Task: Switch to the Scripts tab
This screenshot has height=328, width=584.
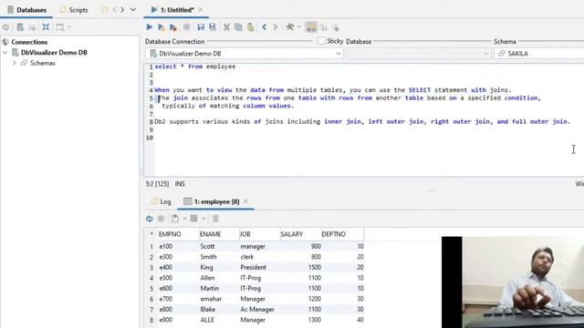Action: click(x=74, y=10)
